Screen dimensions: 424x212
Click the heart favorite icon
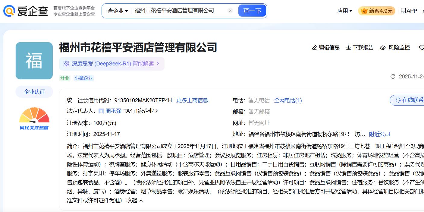(421, 48)
